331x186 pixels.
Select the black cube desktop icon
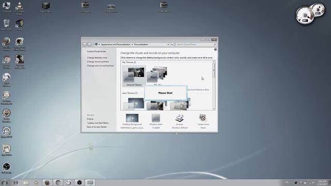click(46, 7)
